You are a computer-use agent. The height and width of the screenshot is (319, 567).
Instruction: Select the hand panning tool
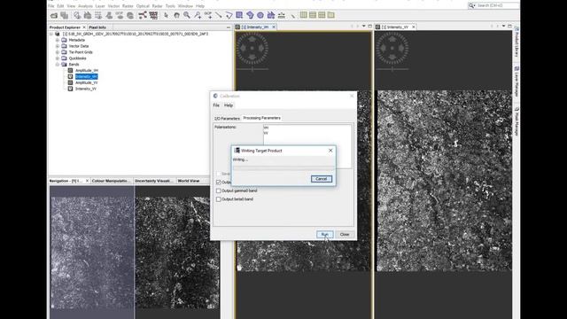click(x=176, y=15)
